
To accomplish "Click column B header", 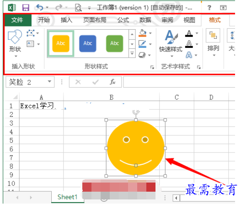I will [x=112, y=97].
